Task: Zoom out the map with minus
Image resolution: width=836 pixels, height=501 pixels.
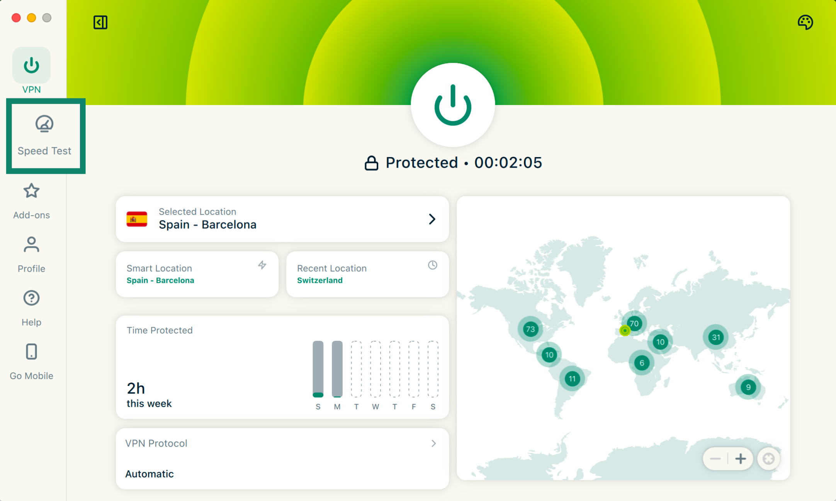Action: tap(715, 459)
